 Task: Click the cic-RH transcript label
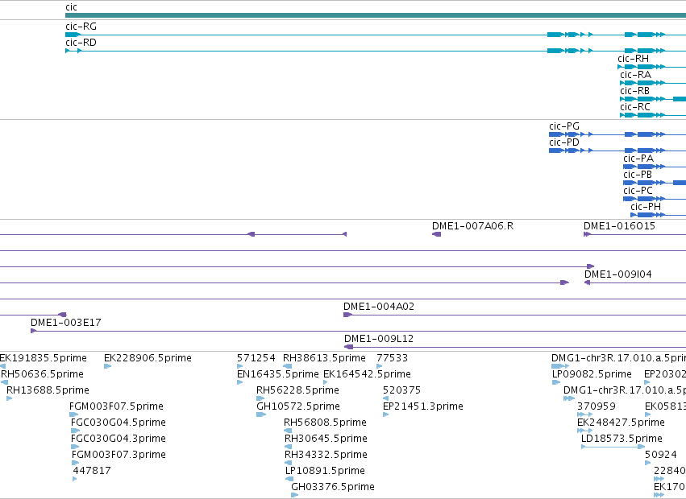pyautogui.click(x=633, y=59)
